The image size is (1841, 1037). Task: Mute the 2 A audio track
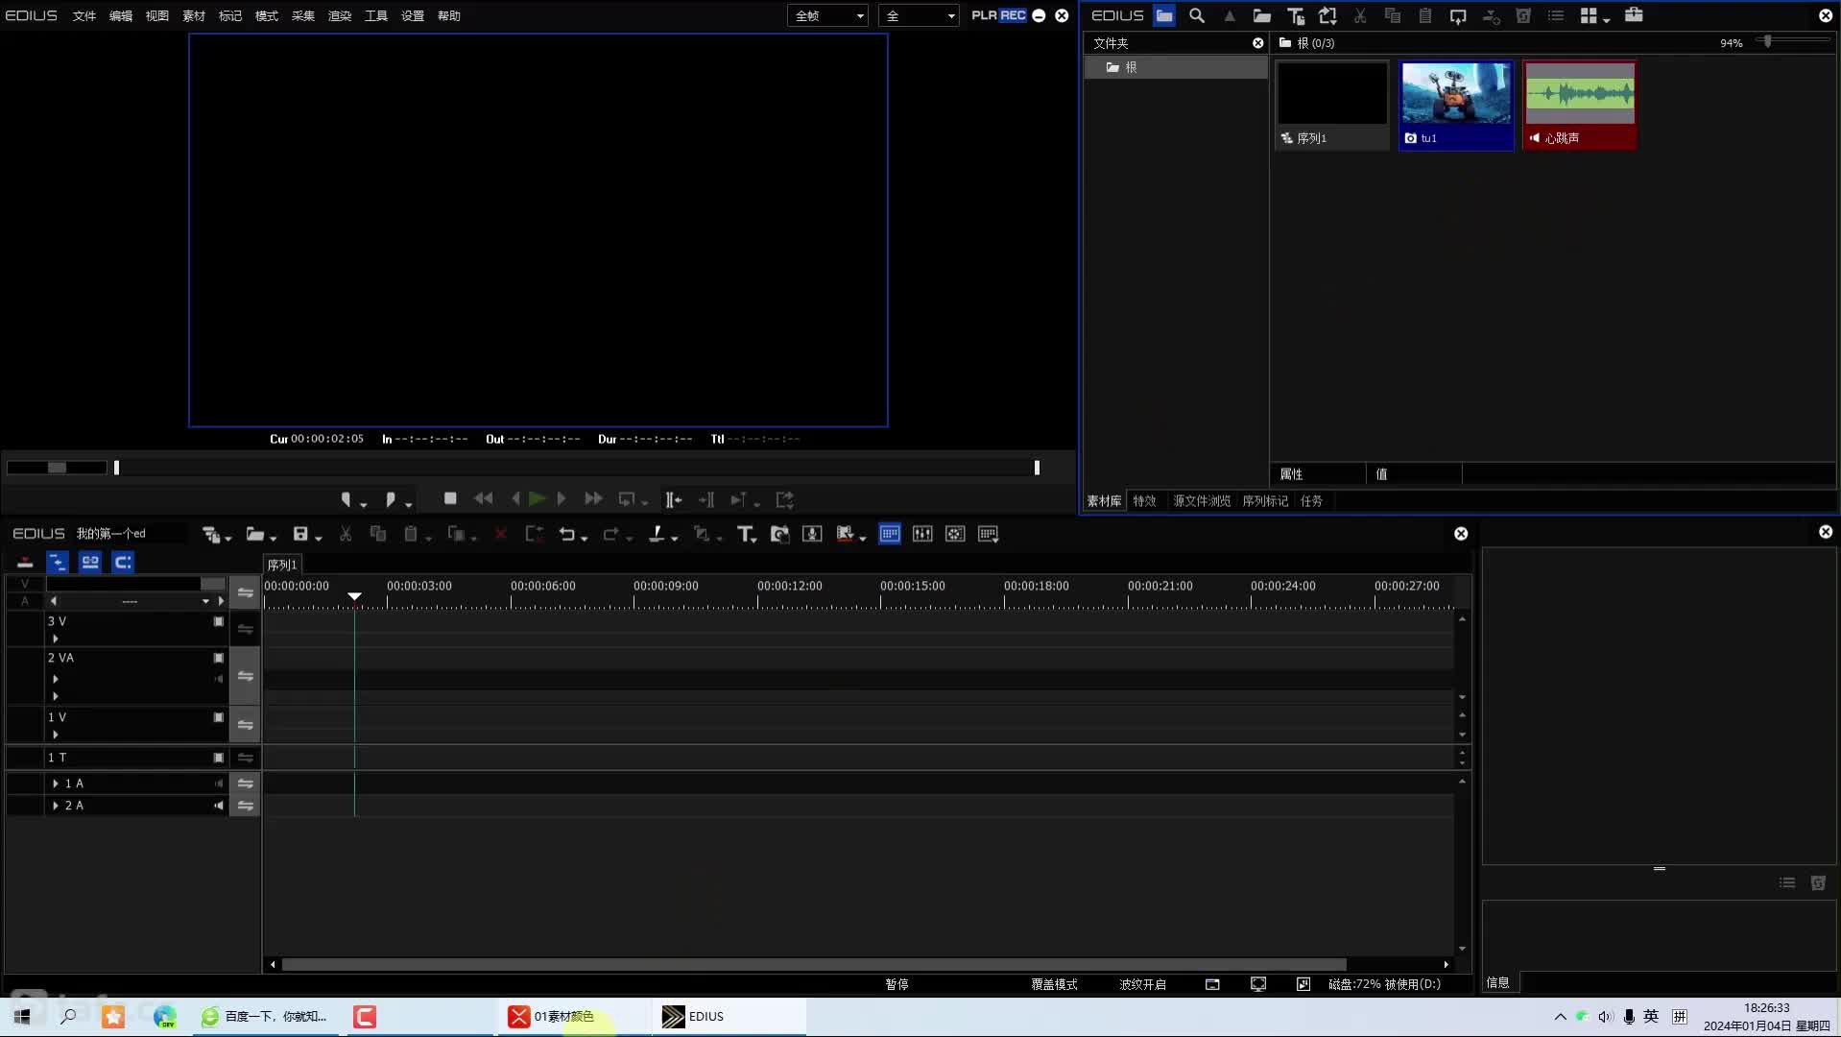pyautogui.click(x=219, y=806)
